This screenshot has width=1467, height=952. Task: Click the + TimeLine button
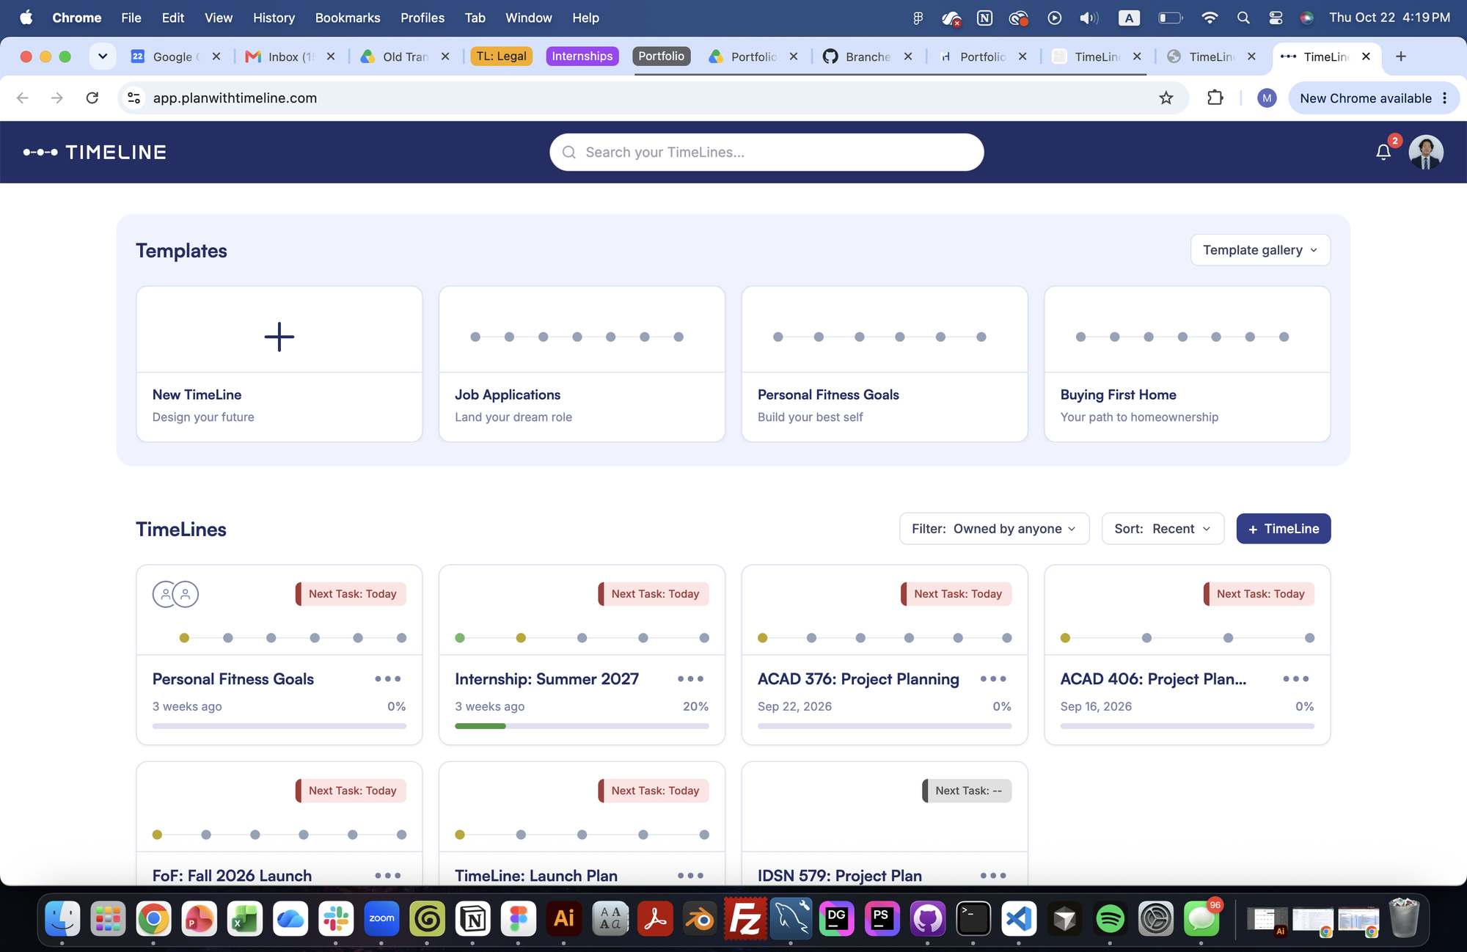point(1284,529)
